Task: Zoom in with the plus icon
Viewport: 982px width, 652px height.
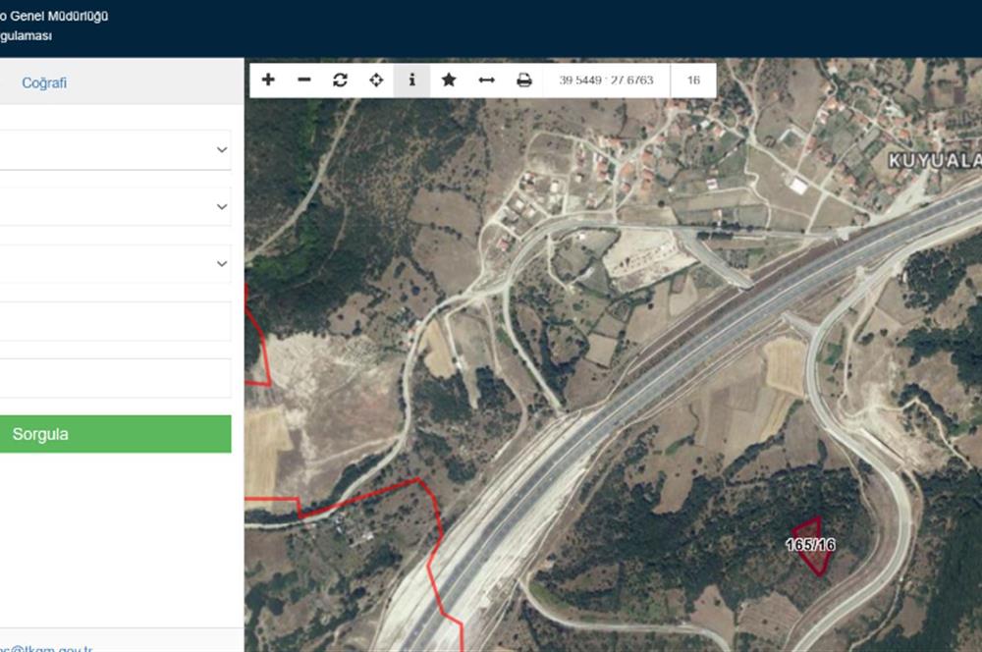Action: click(268, 81)
